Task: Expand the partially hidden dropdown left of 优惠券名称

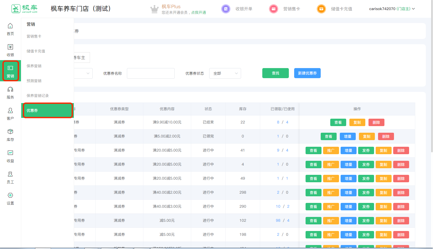Action: point(84,73)
